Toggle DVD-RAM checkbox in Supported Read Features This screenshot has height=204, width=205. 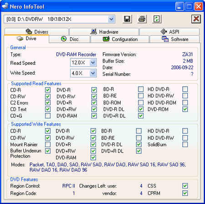coord(94,116)
